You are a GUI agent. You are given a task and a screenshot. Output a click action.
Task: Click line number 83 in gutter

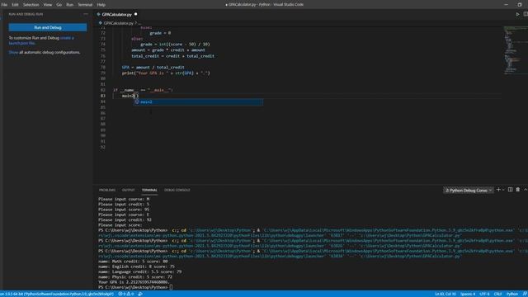[x=102, y=96]
